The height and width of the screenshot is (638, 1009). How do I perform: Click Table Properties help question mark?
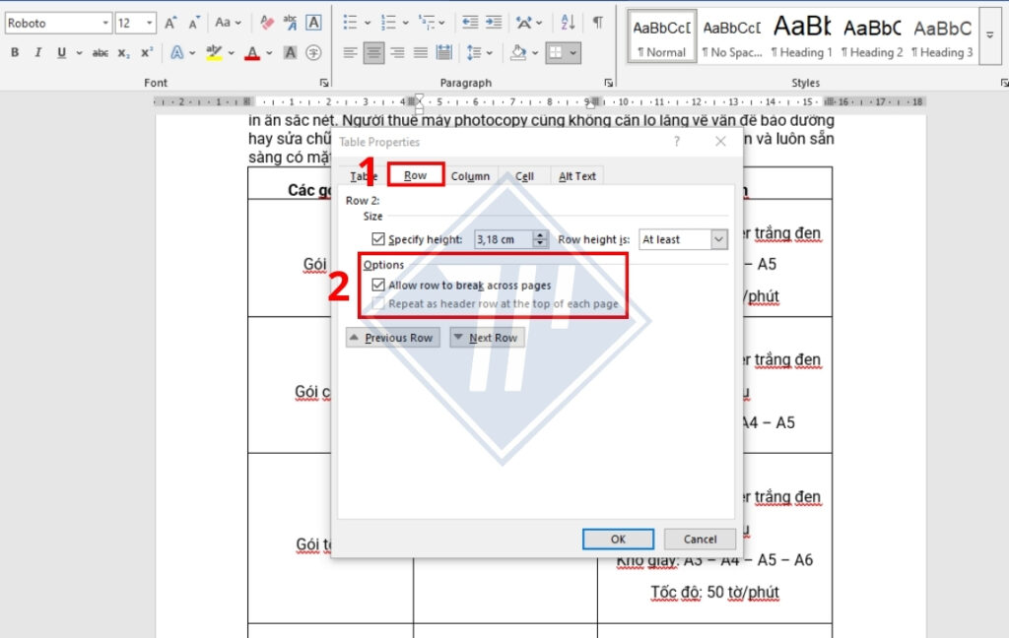point(676,142)
